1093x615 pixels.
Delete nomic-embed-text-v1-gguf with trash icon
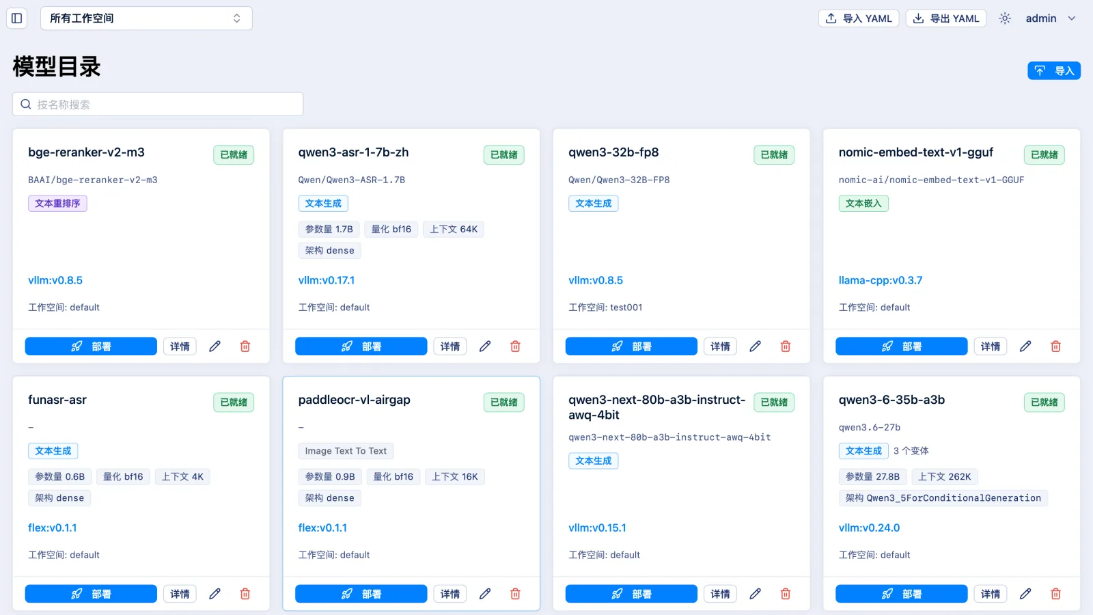pos(1056,346)
